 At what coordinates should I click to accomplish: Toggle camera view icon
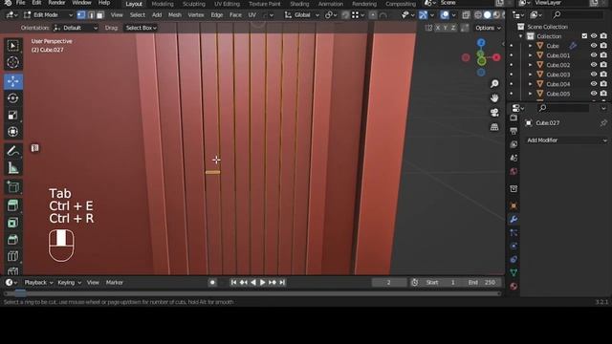[494, 113]
